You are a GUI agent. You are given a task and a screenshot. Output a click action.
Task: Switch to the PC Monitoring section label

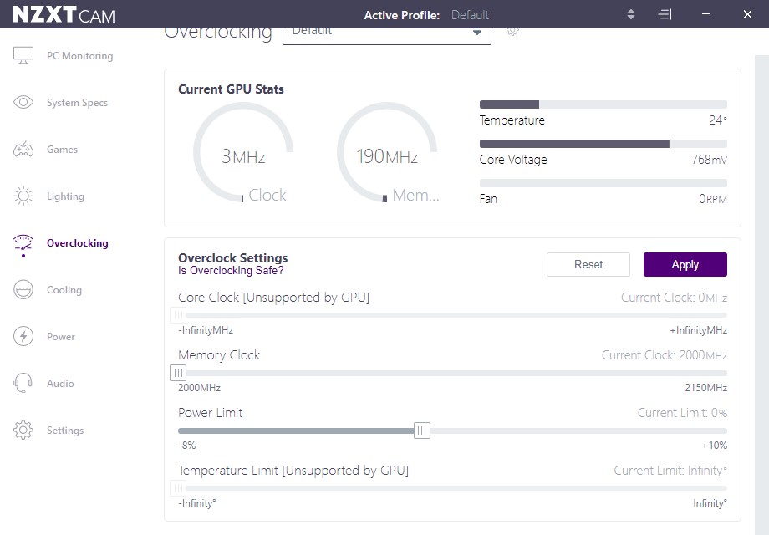80,56
